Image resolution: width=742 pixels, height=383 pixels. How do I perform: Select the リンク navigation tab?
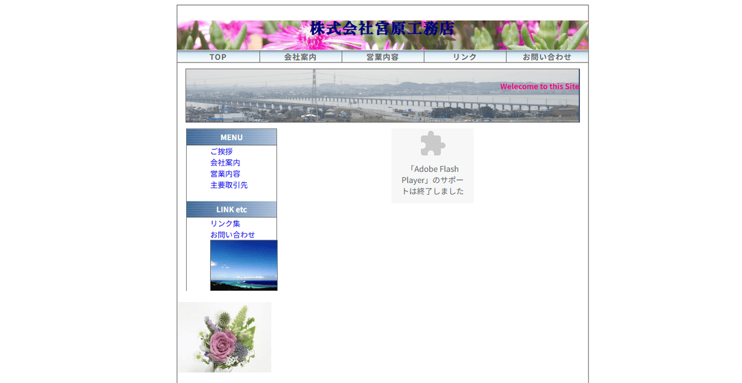point(464,56)
